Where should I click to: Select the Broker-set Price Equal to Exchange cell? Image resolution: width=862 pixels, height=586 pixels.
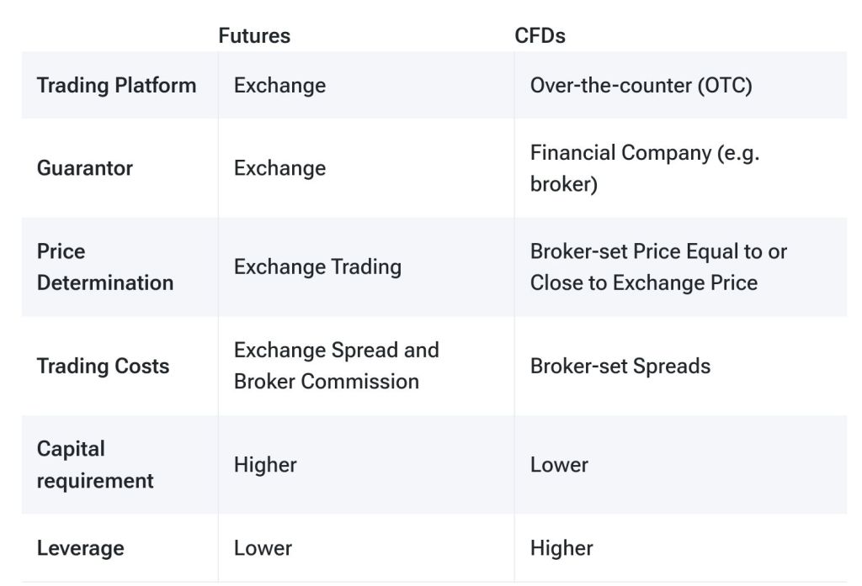click(x=658, y=267)
